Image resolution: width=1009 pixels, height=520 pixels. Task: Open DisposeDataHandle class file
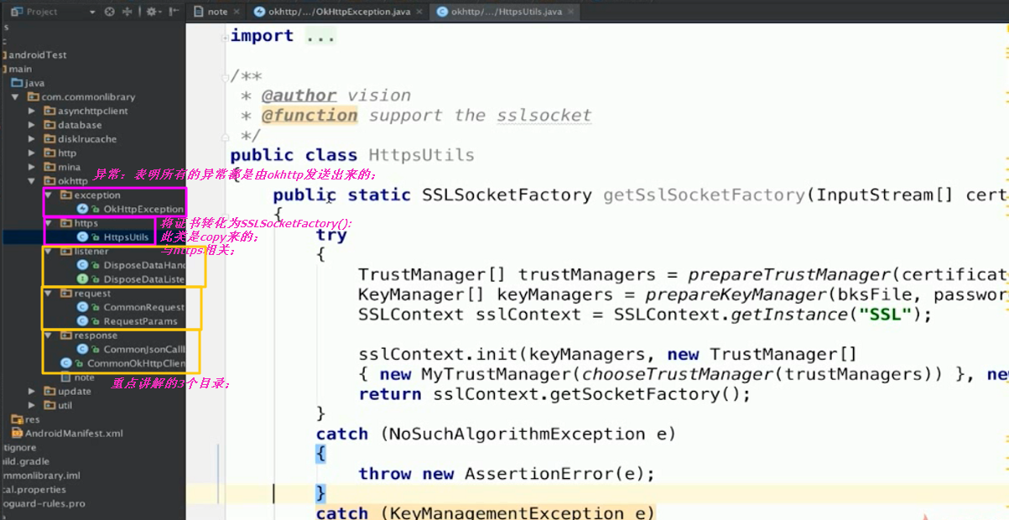[130, 265]
